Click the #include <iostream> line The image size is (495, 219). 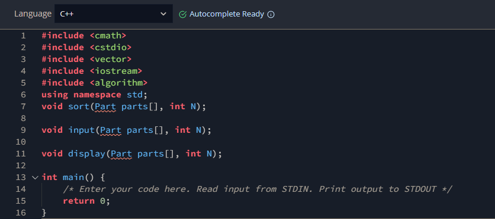pyautogui.click(x=92, y=71)
